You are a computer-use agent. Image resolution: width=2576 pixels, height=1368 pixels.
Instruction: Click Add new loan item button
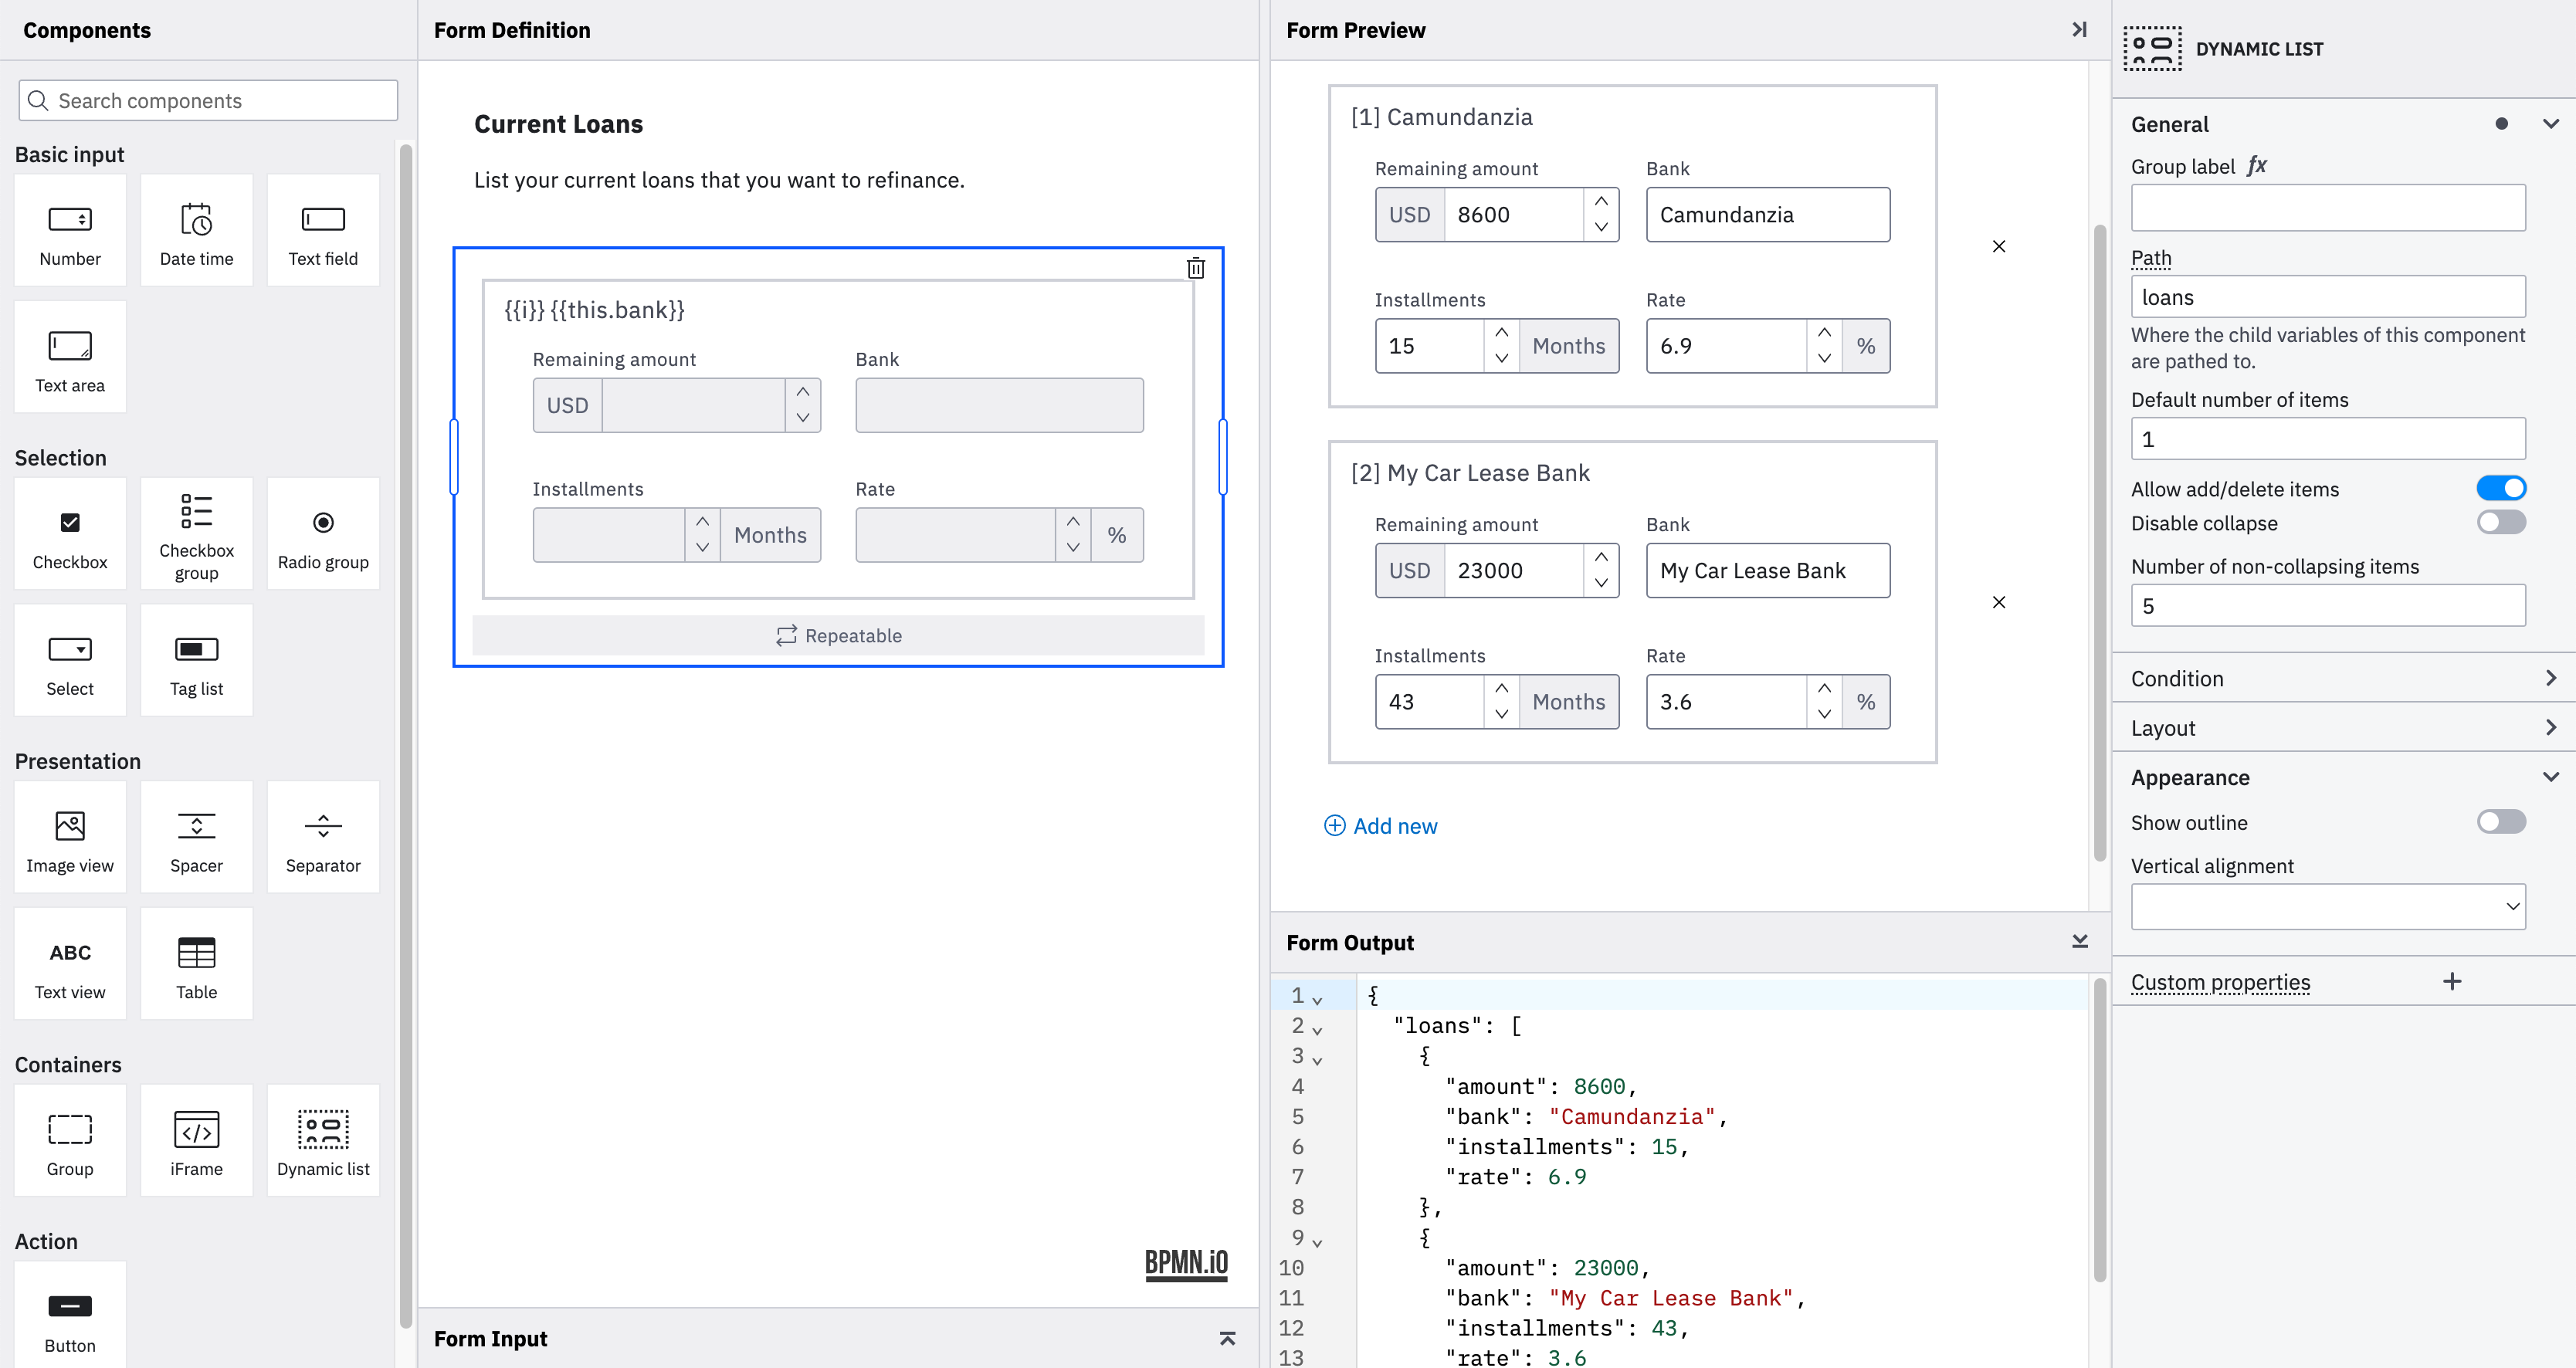click(1378, 826)
